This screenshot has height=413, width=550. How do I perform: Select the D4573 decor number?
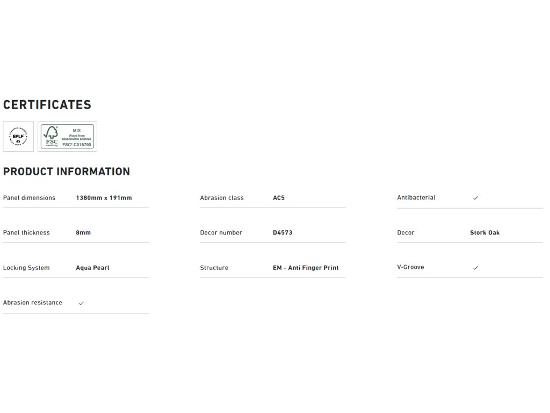[x=283, y=233]
